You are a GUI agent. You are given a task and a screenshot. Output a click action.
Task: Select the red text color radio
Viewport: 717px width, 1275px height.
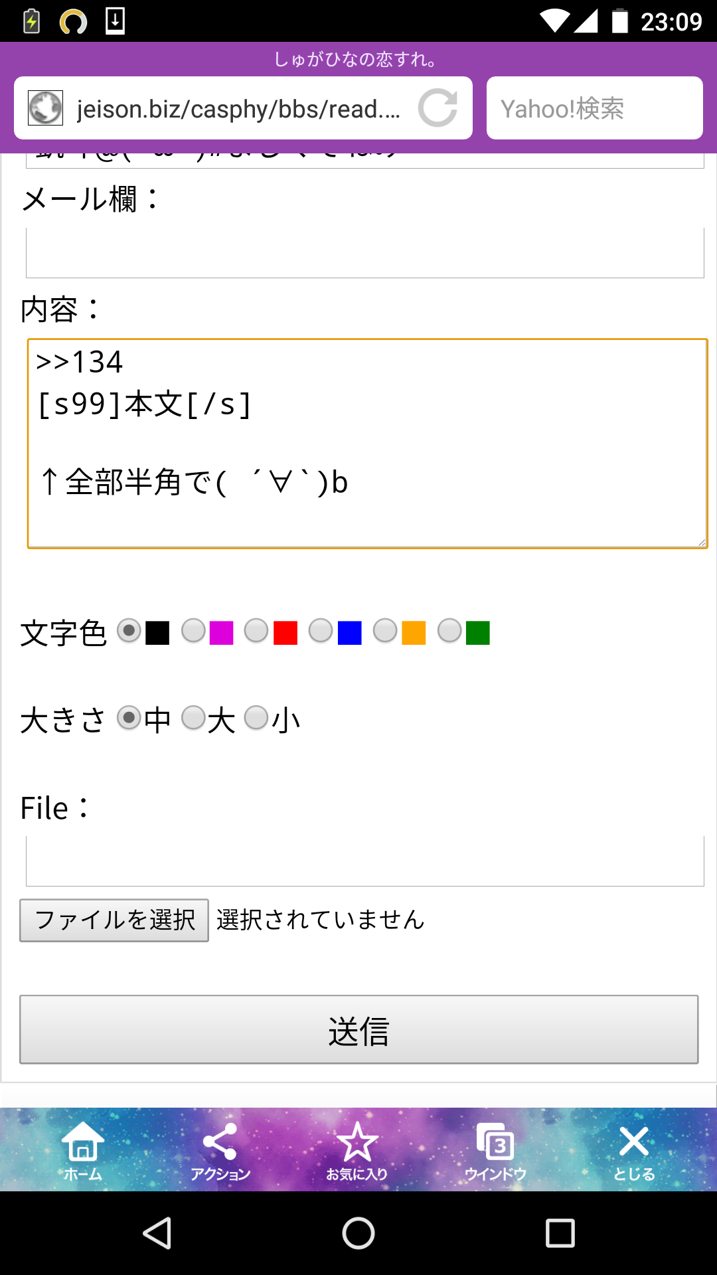[x=256, y=631]
